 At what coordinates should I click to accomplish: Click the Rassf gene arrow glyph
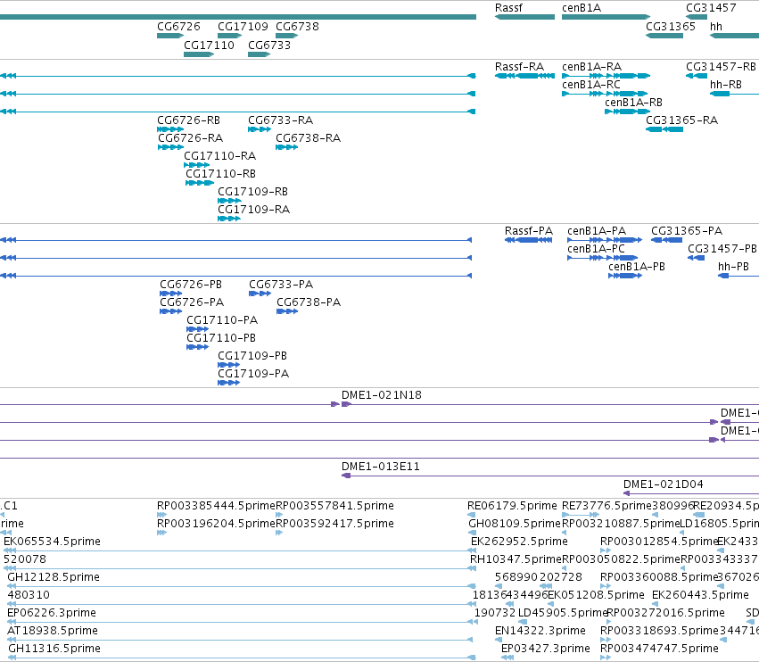(x=524, y=17)
